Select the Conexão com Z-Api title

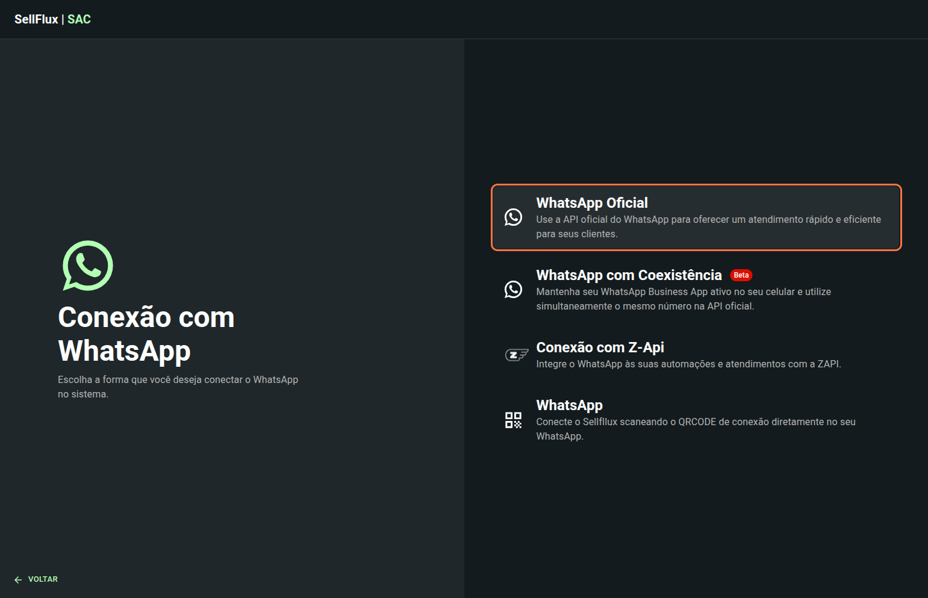click(600, 347)
